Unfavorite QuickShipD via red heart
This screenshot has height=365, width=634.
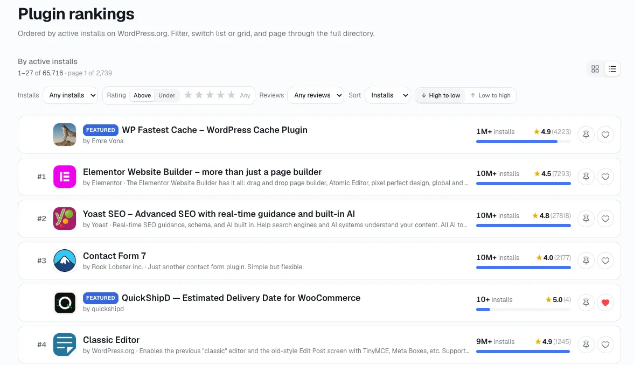click(x=605, y=303)
